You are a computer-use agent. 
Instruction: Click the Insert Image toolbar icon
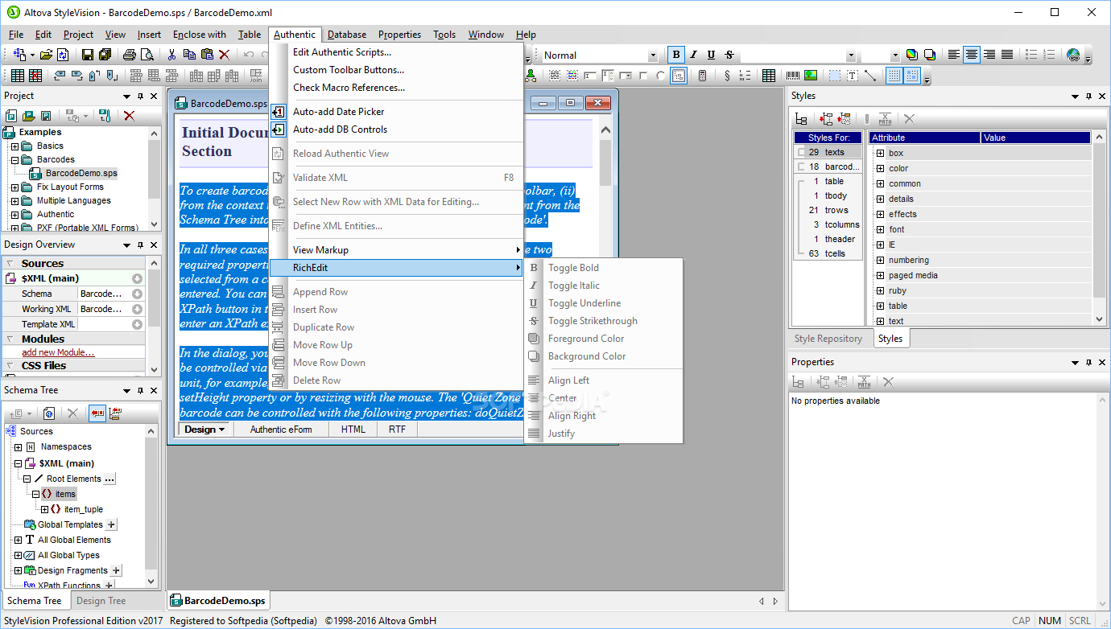coord(811,76)
